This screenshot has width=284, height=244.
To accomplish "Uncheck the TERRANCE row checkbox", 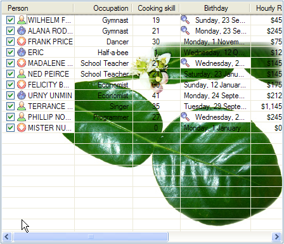I will [x=10, y=106].
